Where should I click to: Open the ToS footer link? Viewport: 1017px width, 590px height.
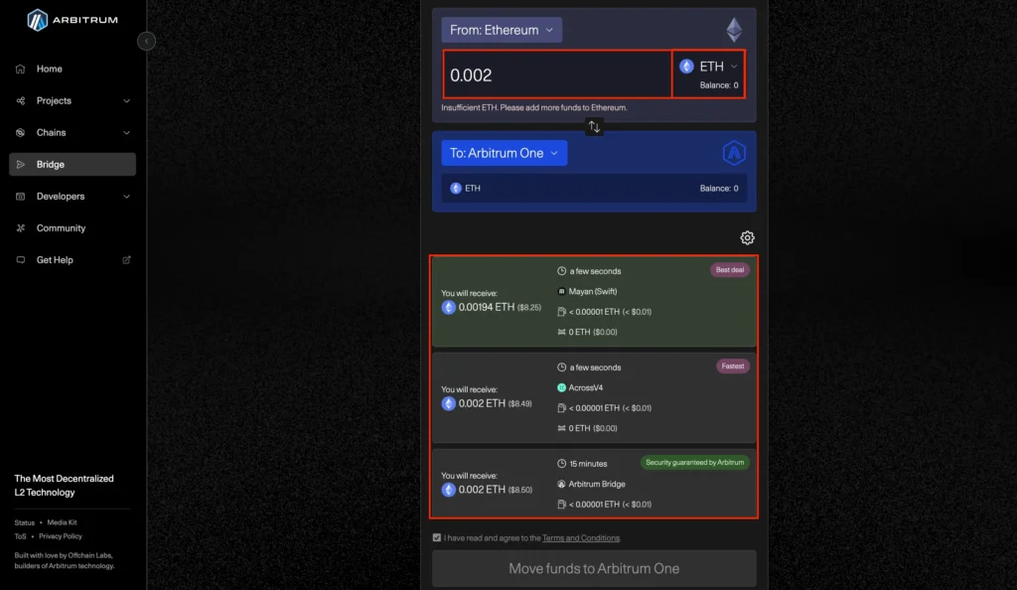(21, 536)
